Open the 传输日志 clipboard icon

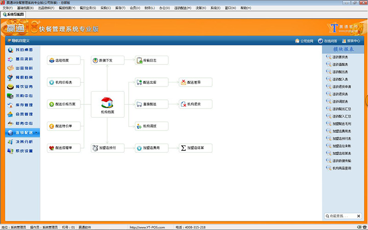[x=139, y=60]
